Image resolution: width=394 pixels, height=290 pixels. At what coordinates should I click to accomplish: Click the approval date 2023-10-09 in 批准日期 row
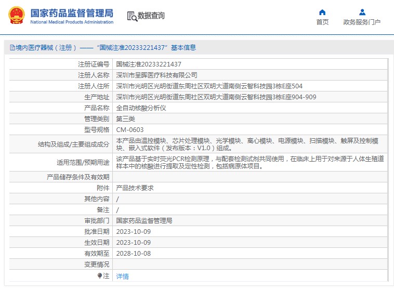(x=134, y=231)
